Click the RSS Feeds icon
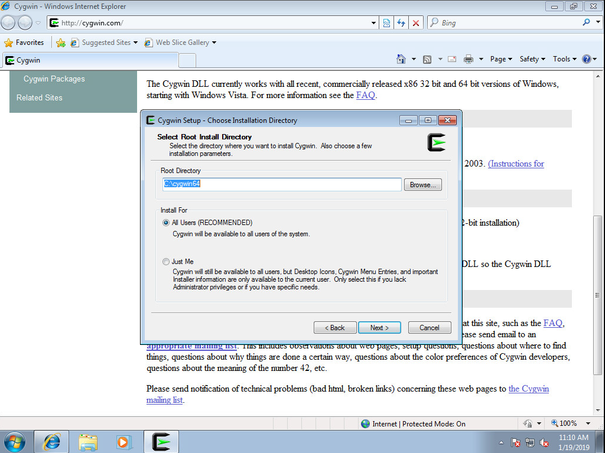 (x=427, y=59)
